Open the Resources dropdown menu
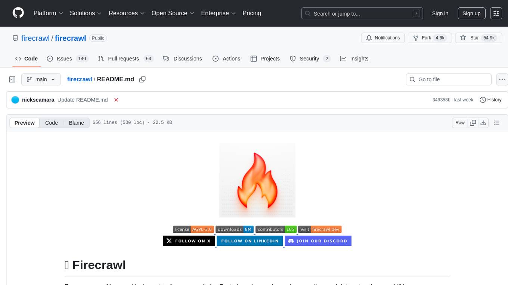 (127, 13)
